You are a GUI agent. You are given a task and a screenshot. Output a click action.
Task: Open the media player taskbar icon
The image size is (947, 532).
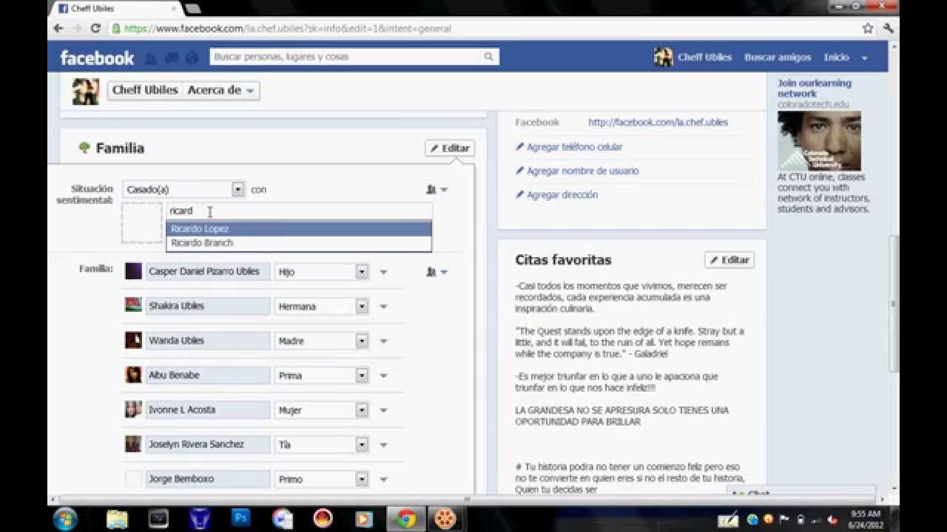[363, 519]
